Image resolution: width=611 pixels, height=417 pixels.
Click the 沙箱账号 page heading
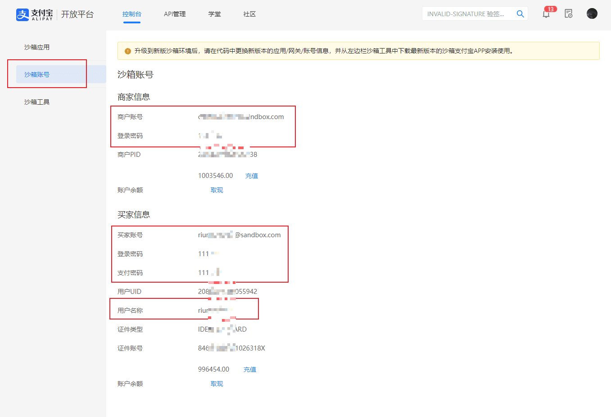[x=136, y=75]
